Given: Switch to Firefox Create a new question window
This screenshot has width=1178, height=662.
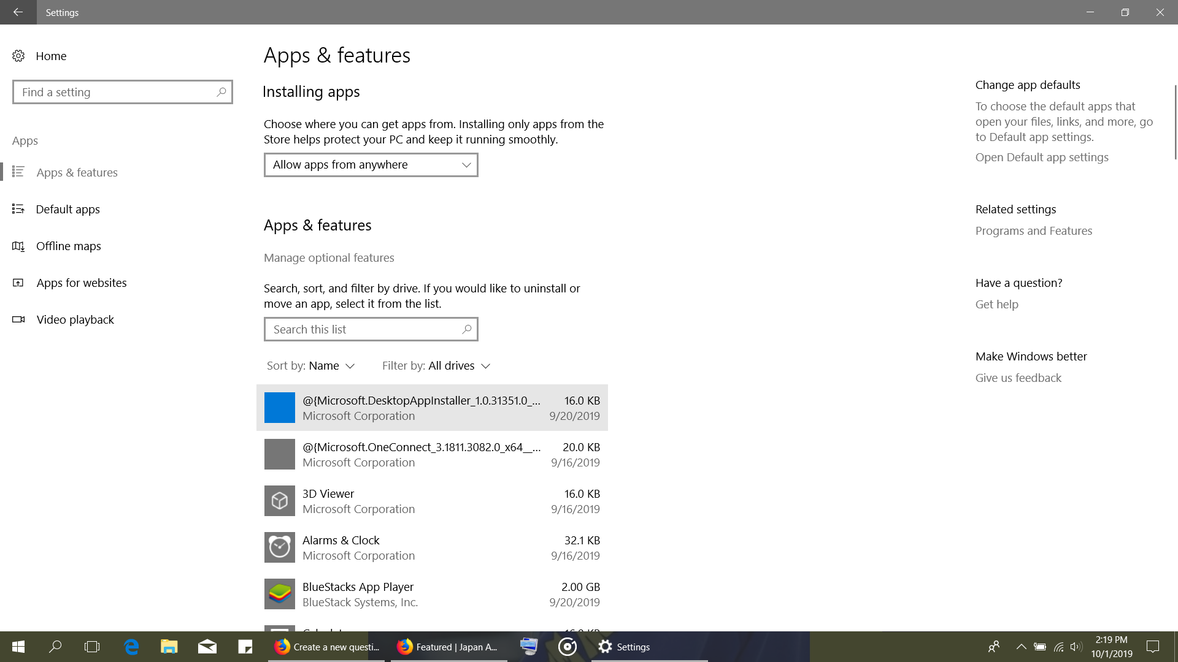Looking at the screenshot, I should [x=326, y=647].
